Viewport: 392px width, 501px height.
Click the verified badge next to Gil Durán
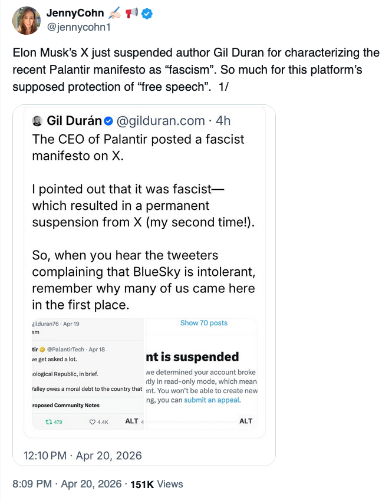(x=108, y=121)
